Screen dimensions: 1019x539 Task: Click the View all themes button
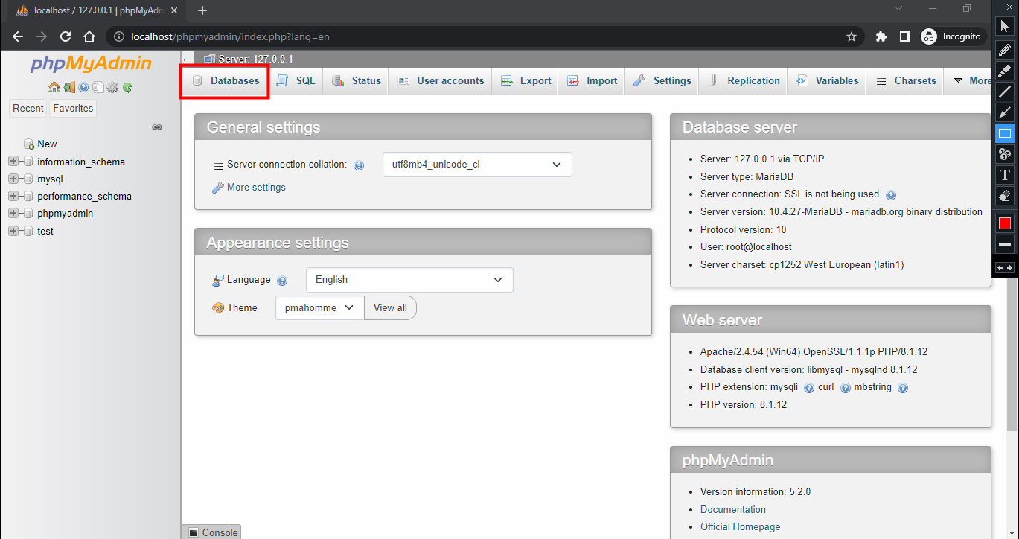(390, 308)
